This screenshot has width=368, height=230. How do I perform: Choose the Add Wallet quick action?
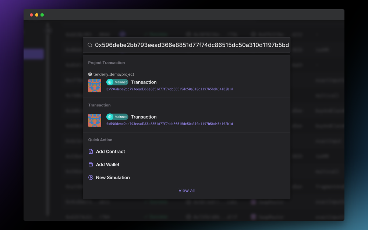tap(108, 164)
